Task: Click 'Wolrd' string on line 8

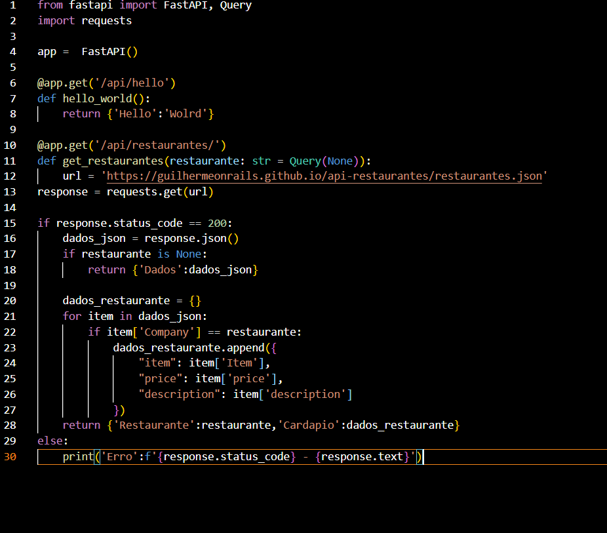Action: (x=186, y=114)
